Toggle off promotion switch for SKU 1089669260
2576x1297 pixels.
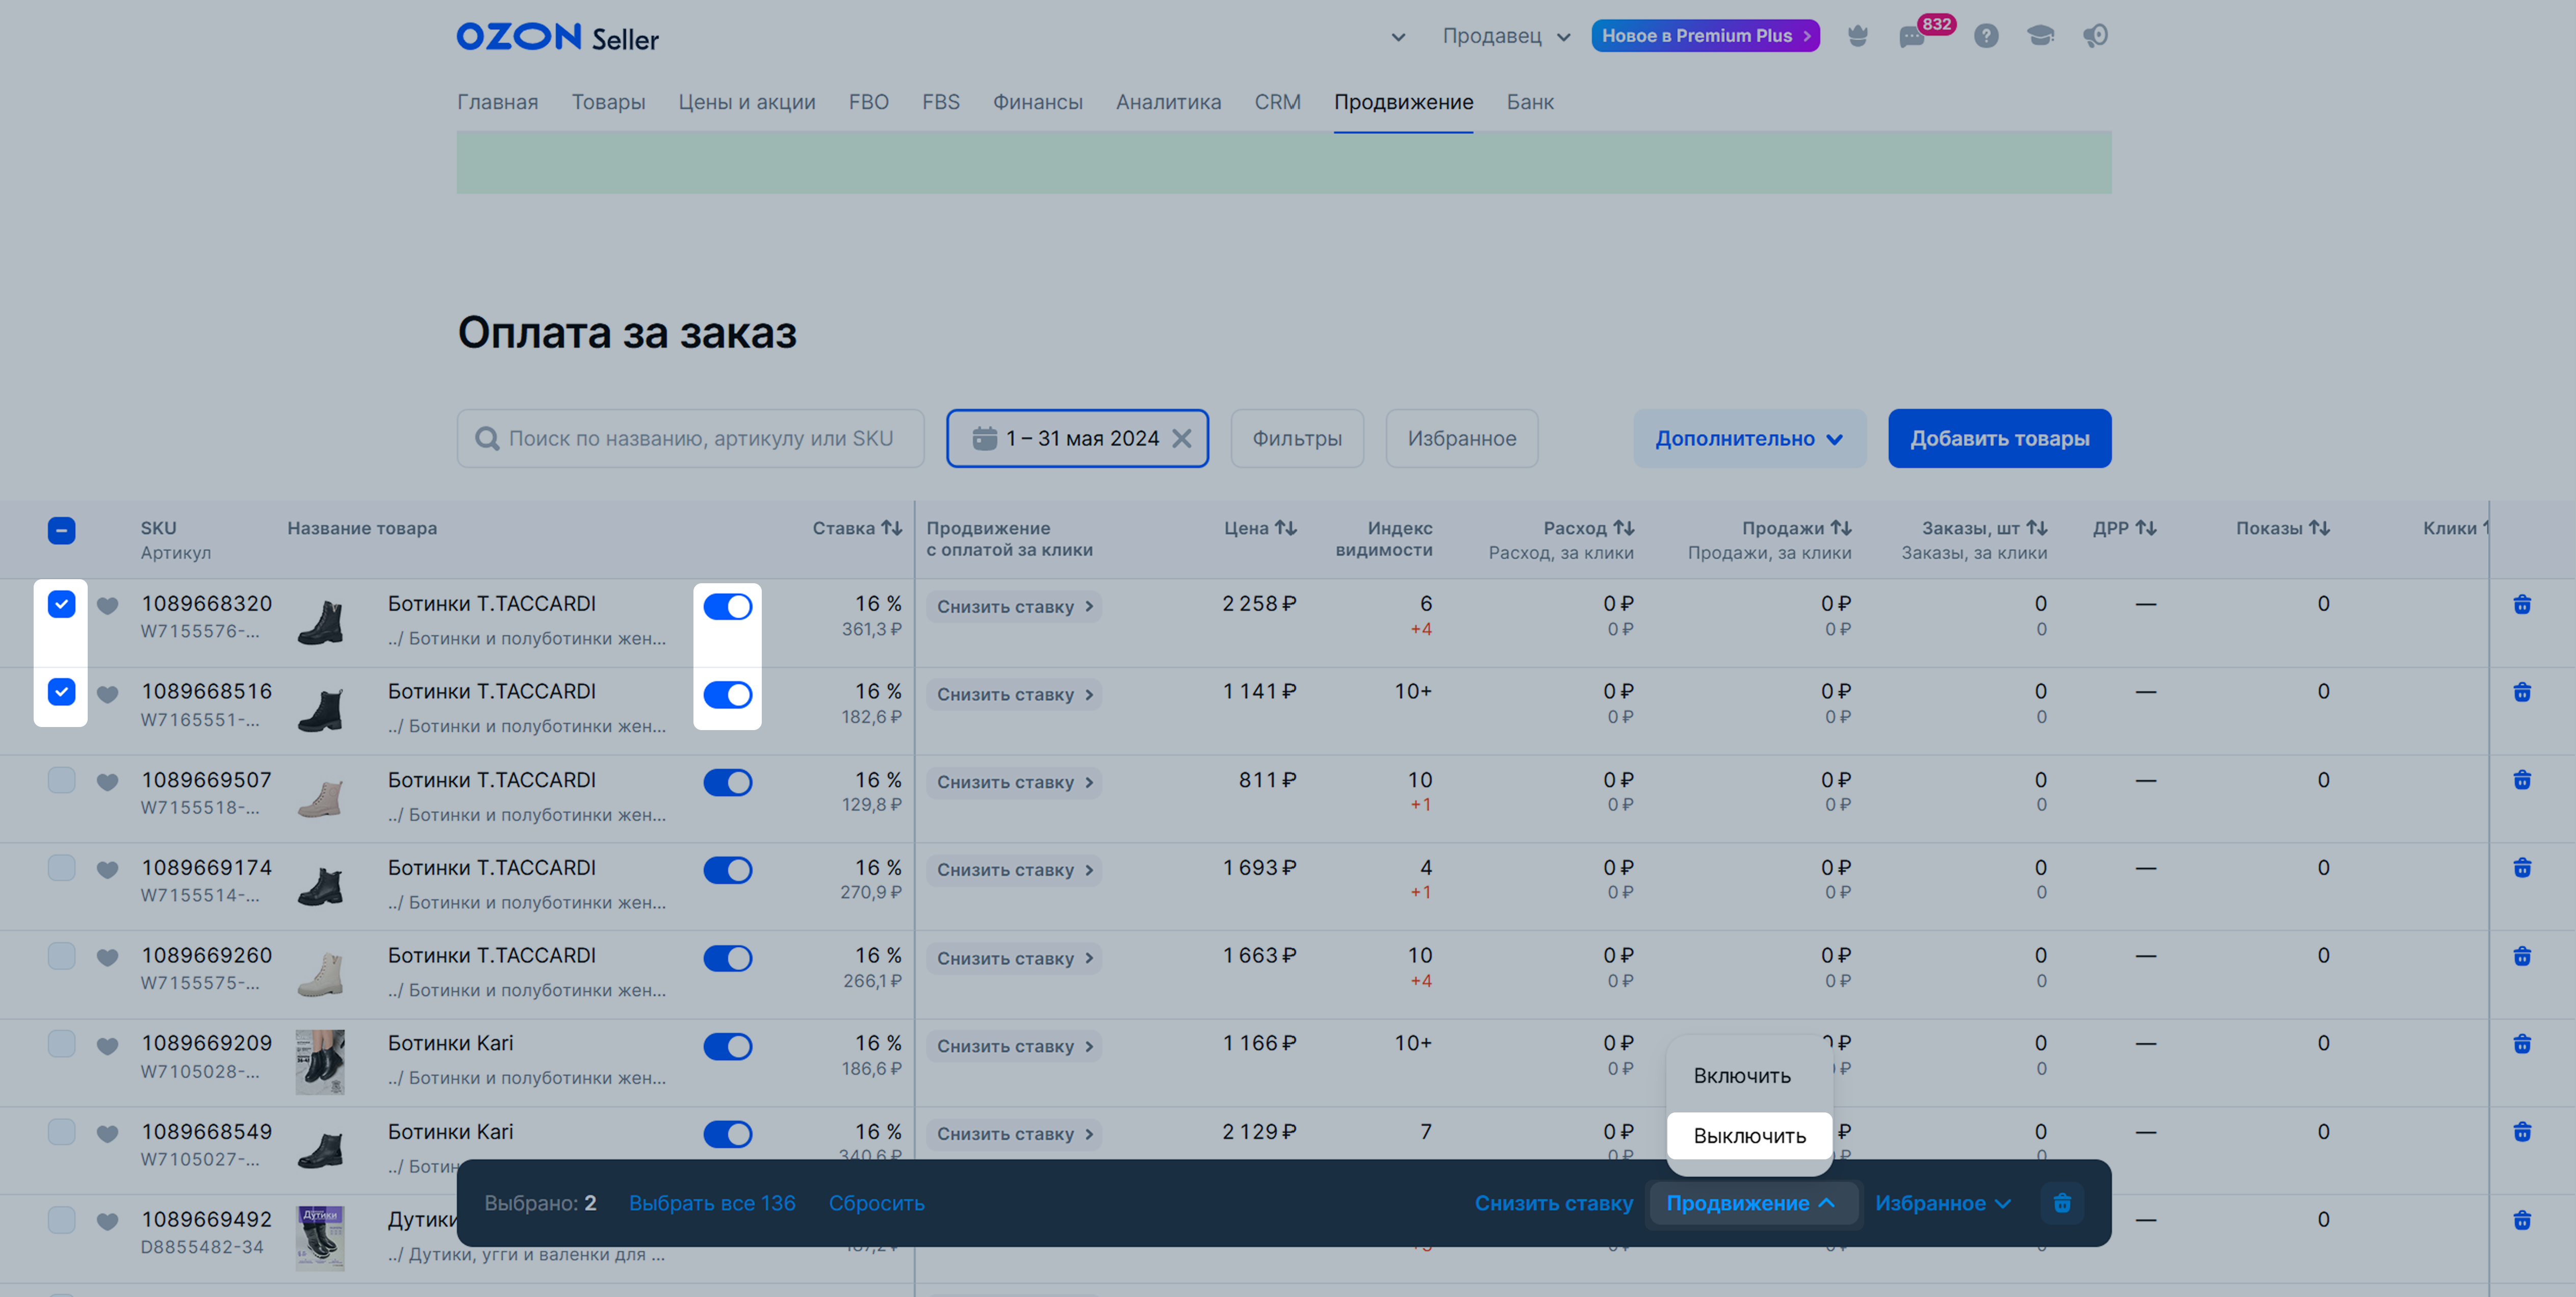click(727, 958)
